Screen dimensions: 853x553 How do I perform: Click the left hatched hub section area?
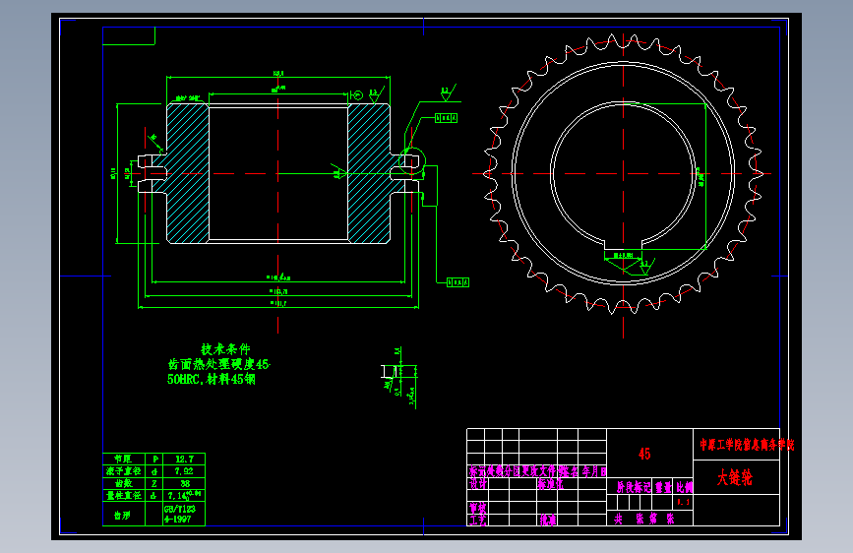click(x=187, y=173)
